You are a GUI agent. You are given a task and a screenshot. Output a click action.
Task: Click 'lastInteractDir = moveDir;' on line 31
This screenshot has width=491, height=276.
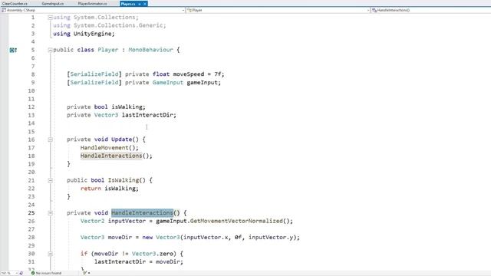click(139, 261)
